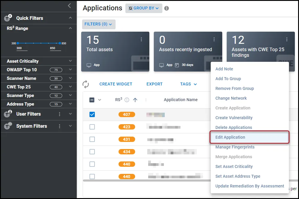The width and height of the screenshot is (299, 199).
Task: Click the 407 RS3 score badge
Action: point(127,114)
